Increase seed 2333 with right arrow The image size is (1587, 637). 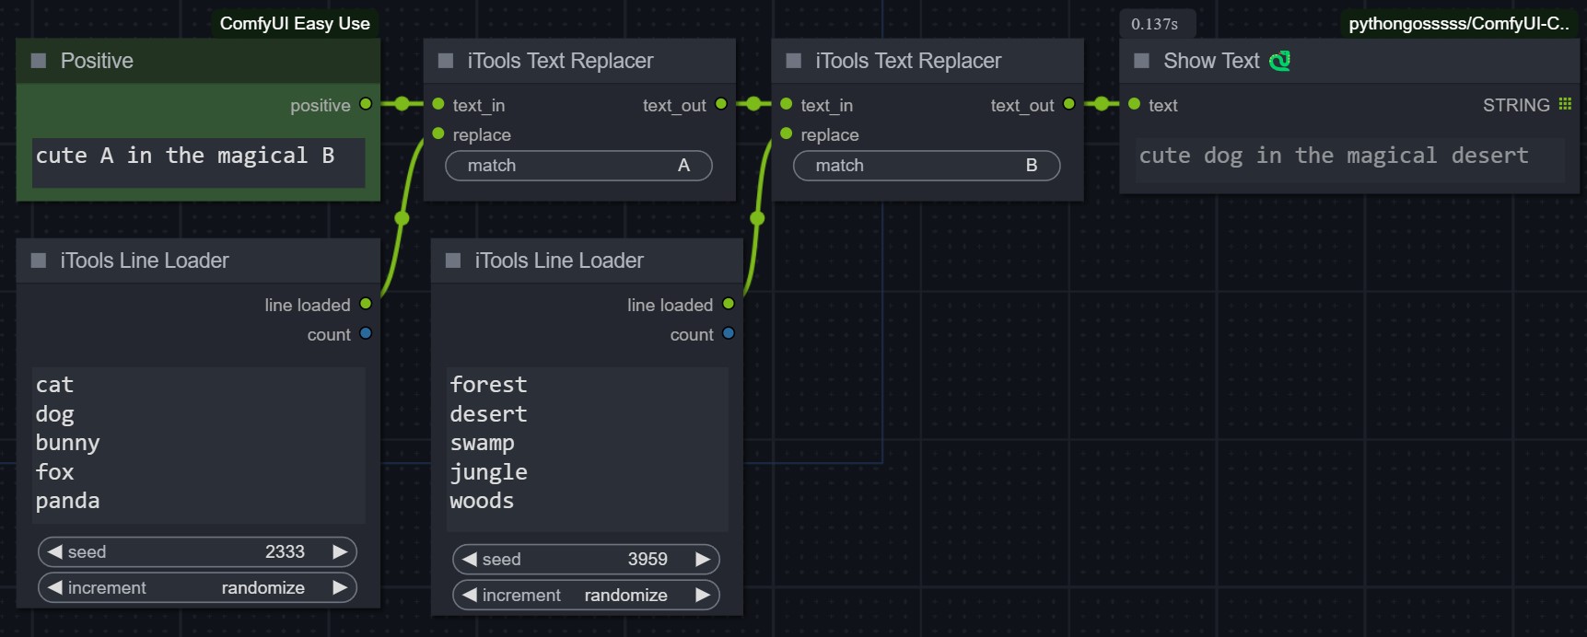340,551
